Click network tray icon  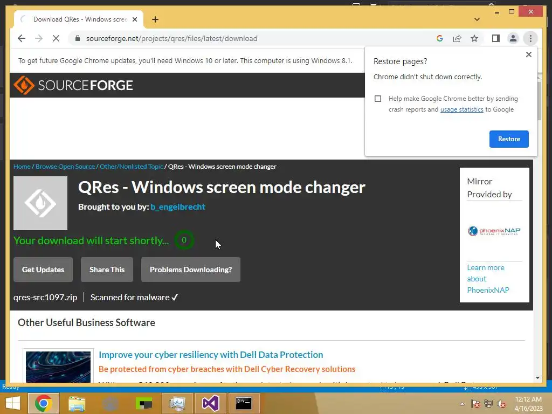[x=488, y=404]
